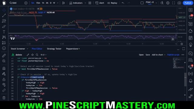194x109 pixels.
Task: Switch to the daily D timeframe
Action: [51, 3]
